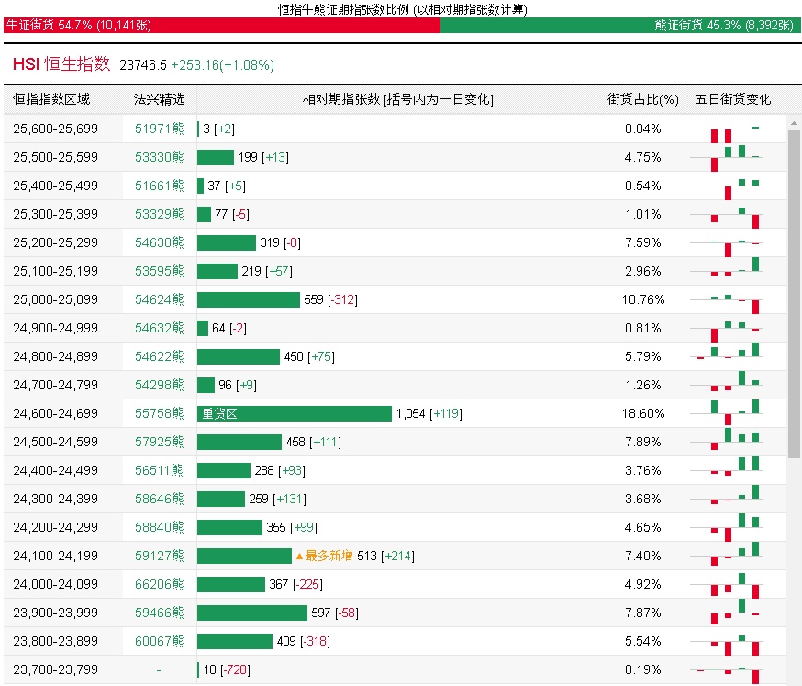The width and height of the screenshot is (802, 686).
Task: Click the green 熊证街货 45.3% bar
Action: tap(620, 25)
